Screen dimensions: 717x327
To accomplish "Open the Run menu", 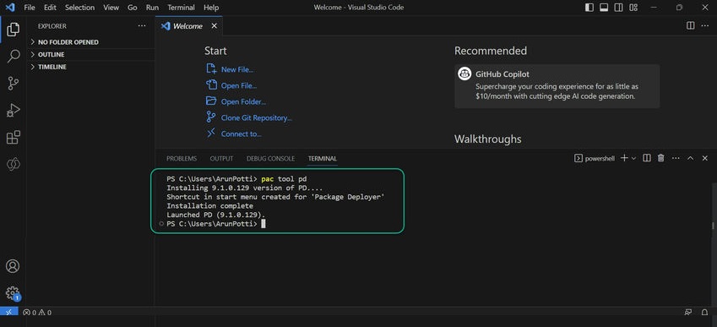I will pyautogui.click(x=152, y=8).
